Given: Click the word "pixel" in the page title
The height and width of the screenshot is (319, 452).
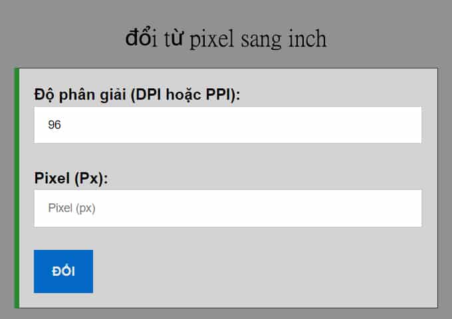Looking at the screenshot, I should [x=212, y=39].
